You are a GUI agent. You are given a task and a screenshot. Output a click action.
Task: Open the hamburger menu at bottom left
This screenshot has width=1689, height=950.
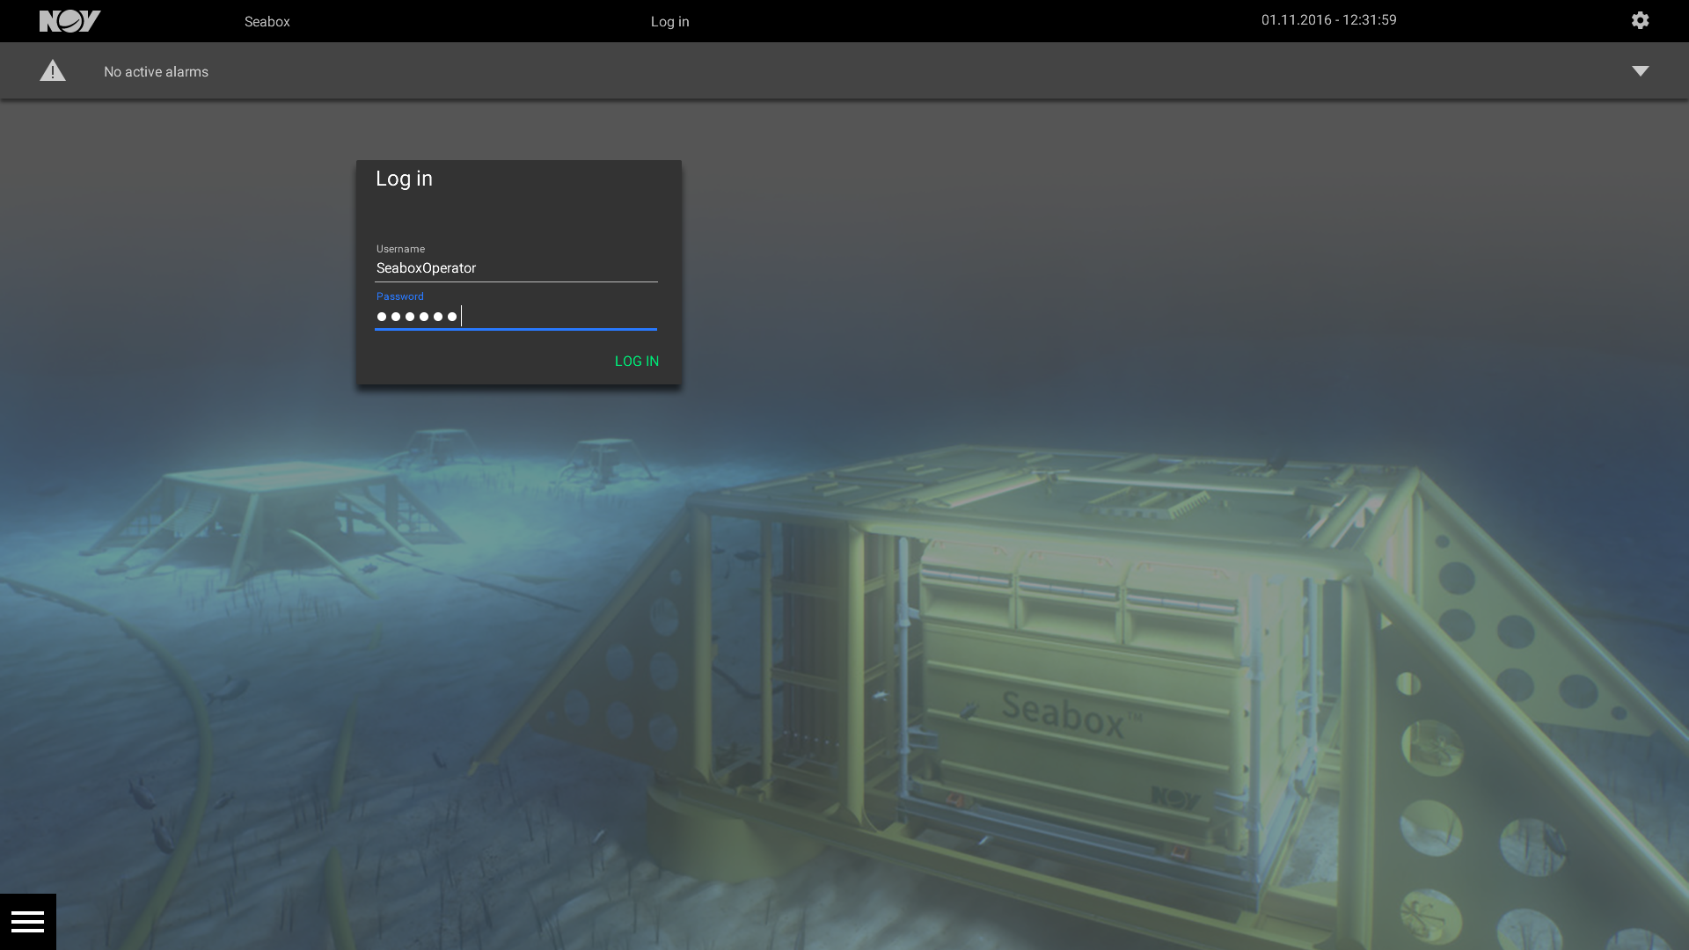pos(28,922)
